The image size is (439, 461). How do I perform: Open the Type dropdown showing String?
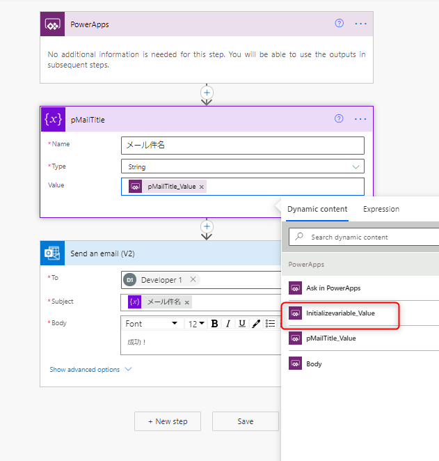click(x=243, y=166)
